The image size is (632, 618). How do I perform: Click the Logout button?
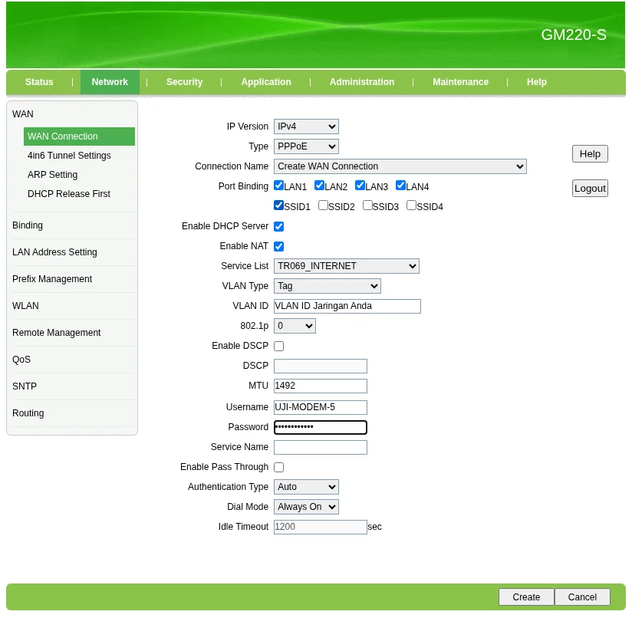coord(590,189)
